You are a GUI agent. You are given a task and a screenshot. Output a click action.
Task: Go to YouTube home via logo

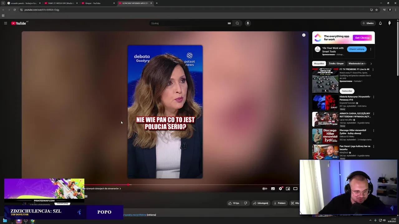[x=19, y=23]
